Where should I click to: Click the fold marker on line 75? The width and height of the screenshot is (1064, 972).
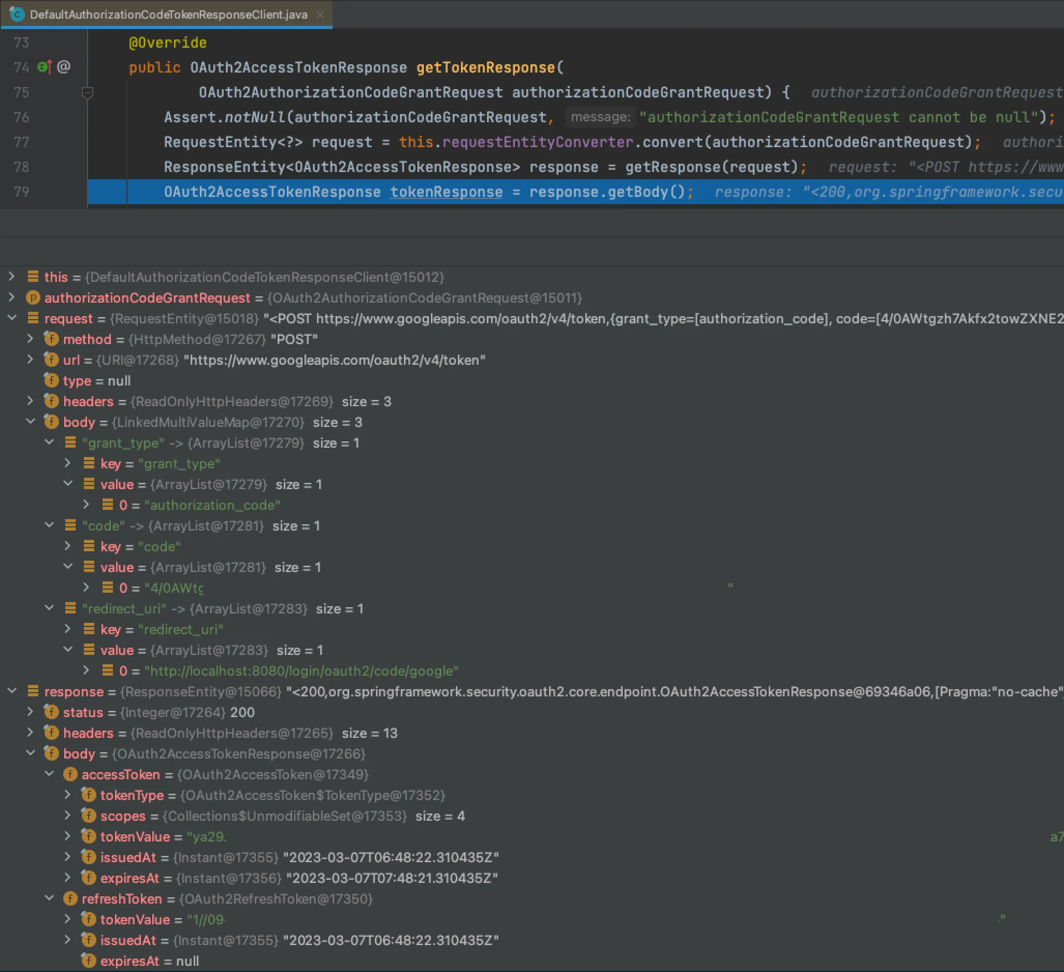point(88,93)
